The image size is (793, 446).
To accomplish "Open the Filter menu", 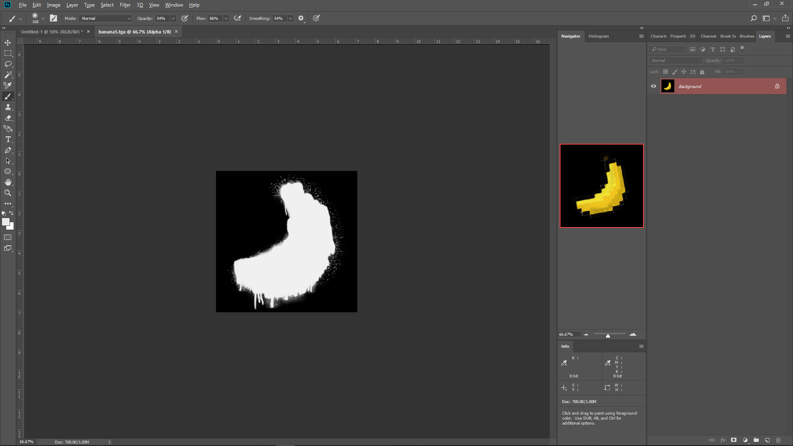I will [x=125, y=5].
